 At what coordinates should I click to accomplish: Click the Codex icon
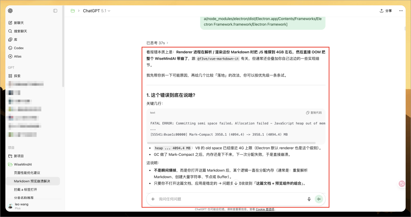(10, 48)
